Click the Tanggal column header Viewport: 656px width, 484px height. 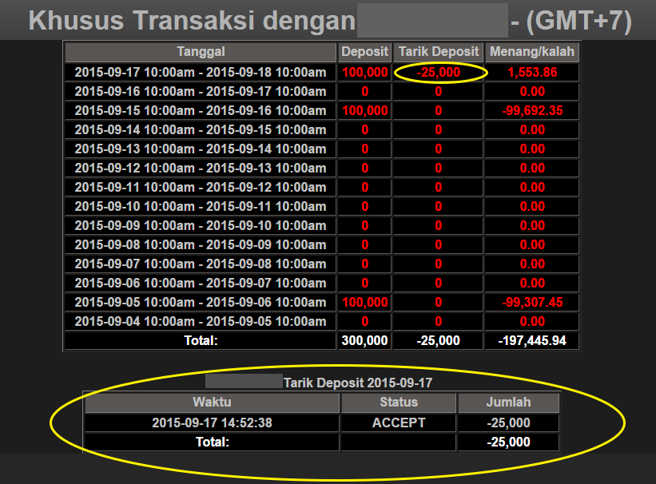(201, 52)
